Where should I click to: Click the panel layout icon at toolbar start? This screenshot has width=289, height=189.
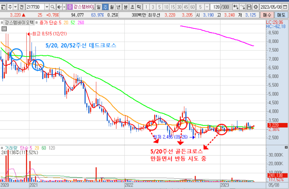click(3, 7)
